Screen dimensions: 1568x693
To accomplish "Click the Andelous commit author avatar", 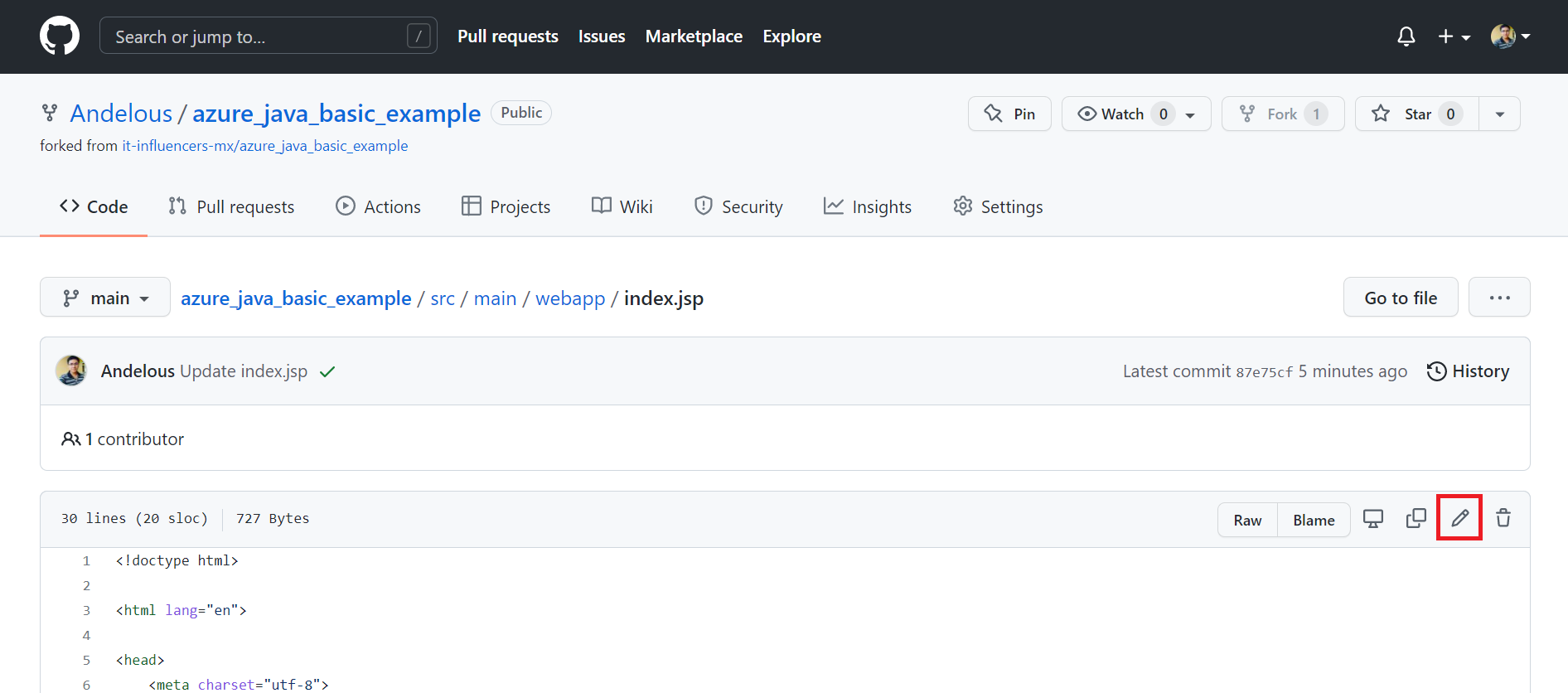I will (x=71, y=371).
